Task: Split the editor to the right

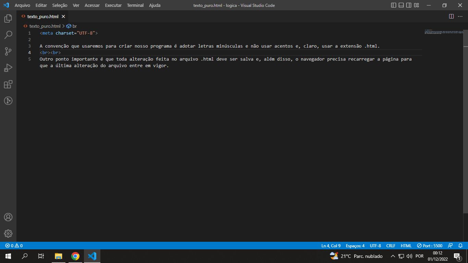Action: pos(451,16)
